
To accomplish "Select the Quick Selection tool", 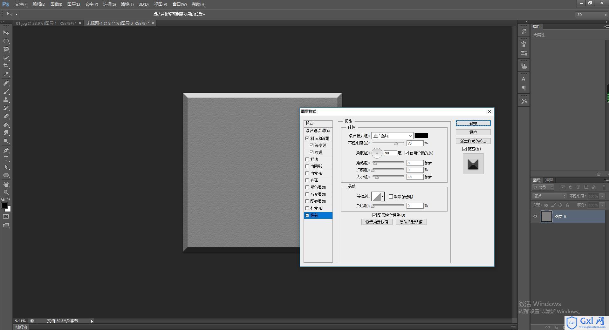I will coord(6,57).
